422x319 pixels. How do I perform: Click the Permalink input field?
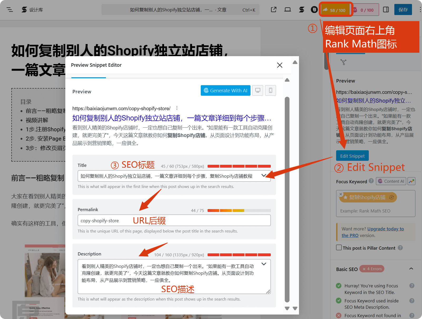174,220
